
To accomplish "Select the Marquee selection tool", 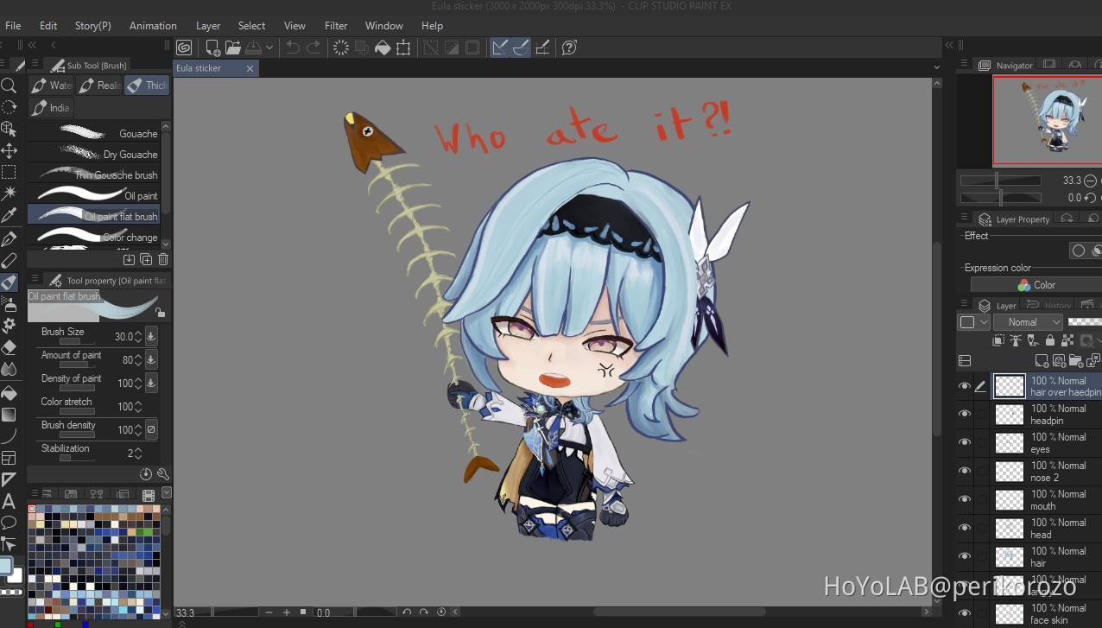I will click(x=10, y=172).
